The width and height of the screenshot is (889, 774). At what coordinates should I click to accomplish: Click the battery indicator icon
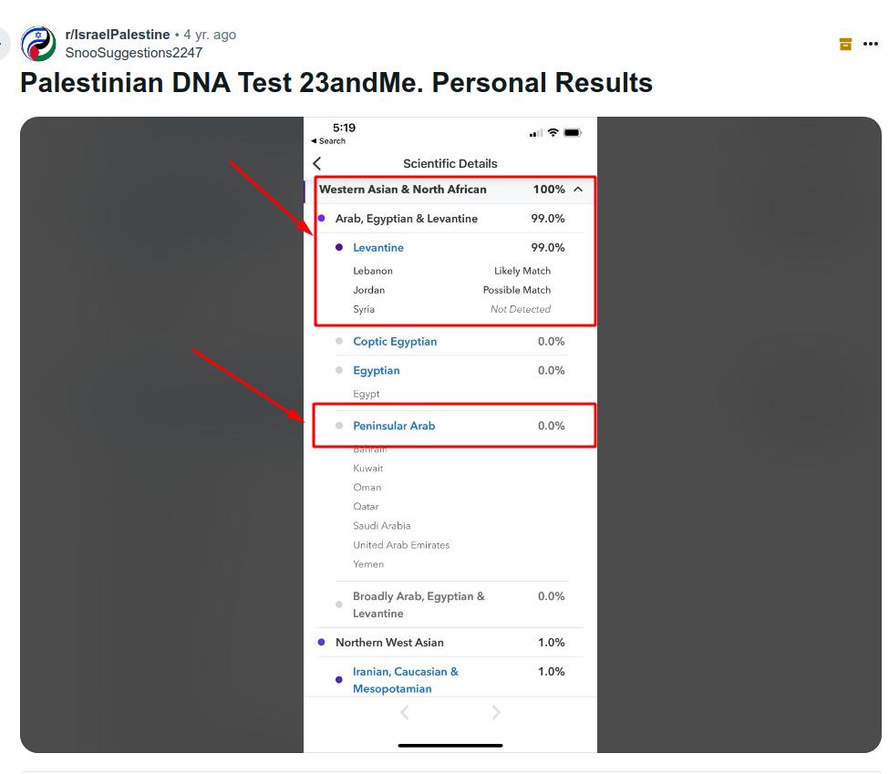tap(572, 133)
